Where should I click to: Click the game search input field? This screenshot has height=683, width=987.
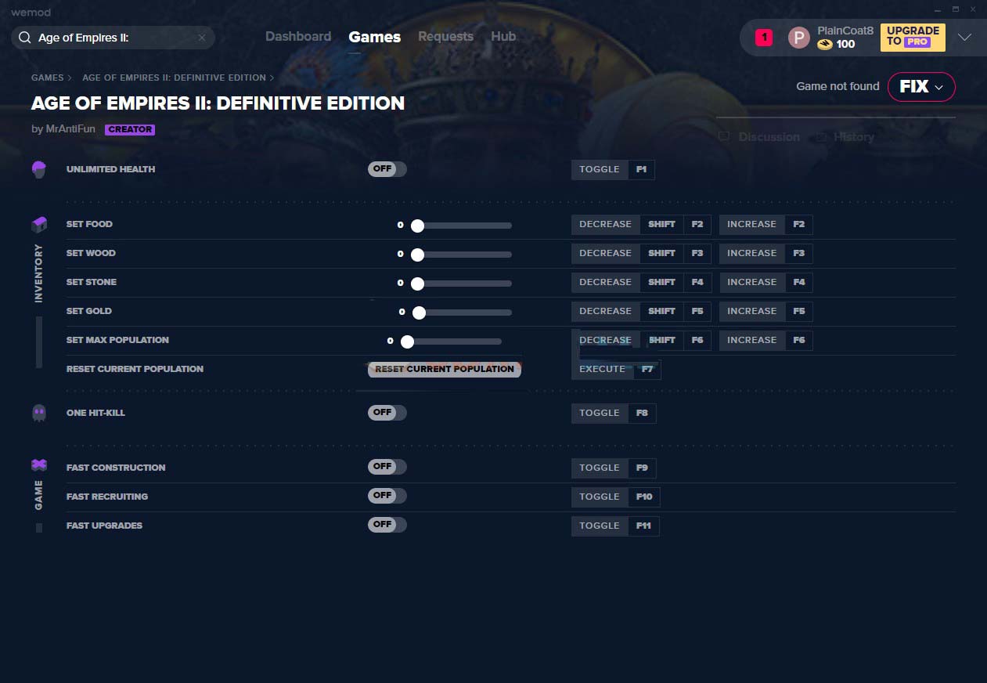113,38
